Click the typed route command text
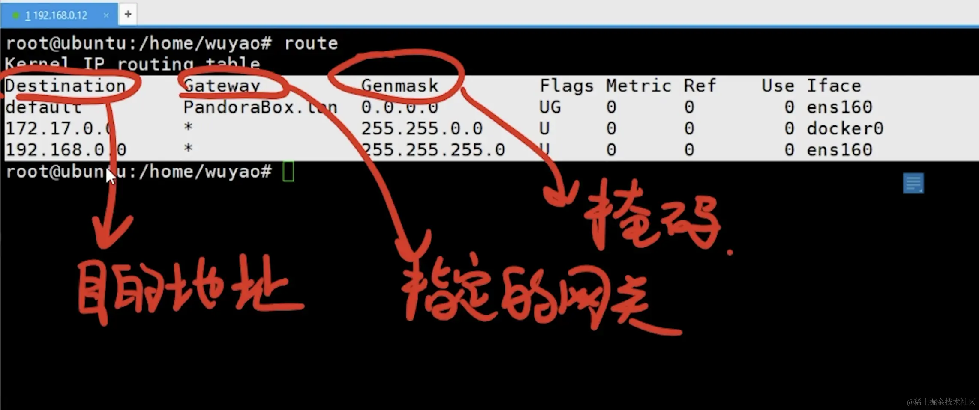 pyautogui.click(x=311, y=43)
